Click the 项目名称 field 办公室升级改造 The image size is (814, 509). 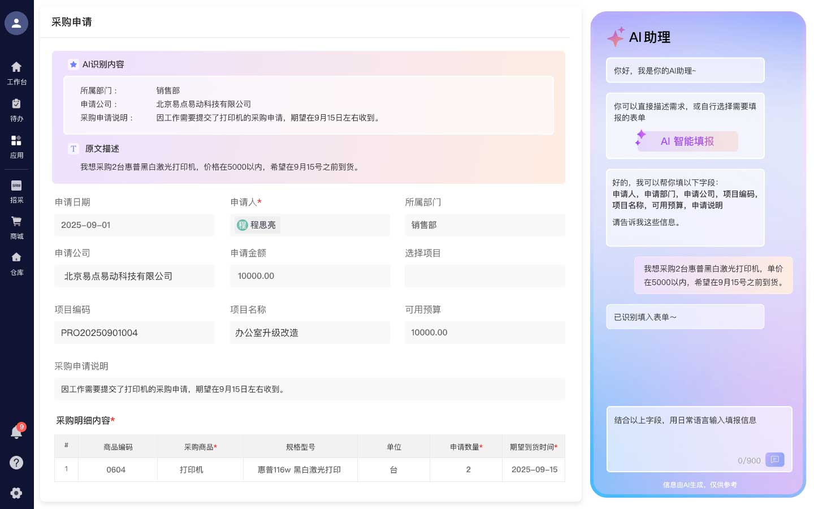310,333
